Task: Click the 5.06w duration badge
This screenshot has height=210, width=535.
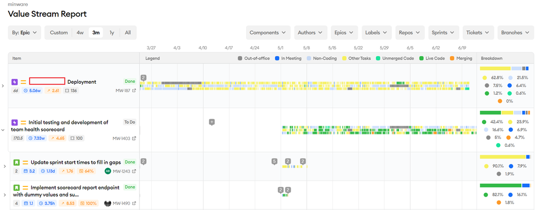Action: pyautogui.click(x=32, y=91)
